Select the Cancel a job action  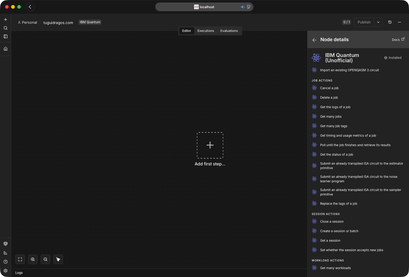click(x=358, y=88)
